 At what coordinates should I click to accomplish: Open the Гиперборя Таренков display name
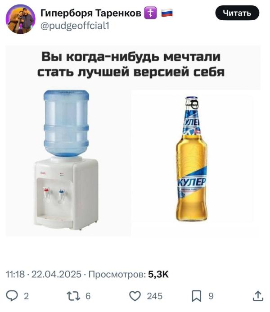[91, 13]
